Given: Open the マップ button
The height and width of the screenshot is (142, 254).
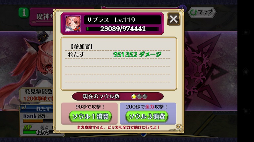Looking at the screenshot, I should [202, 12].
